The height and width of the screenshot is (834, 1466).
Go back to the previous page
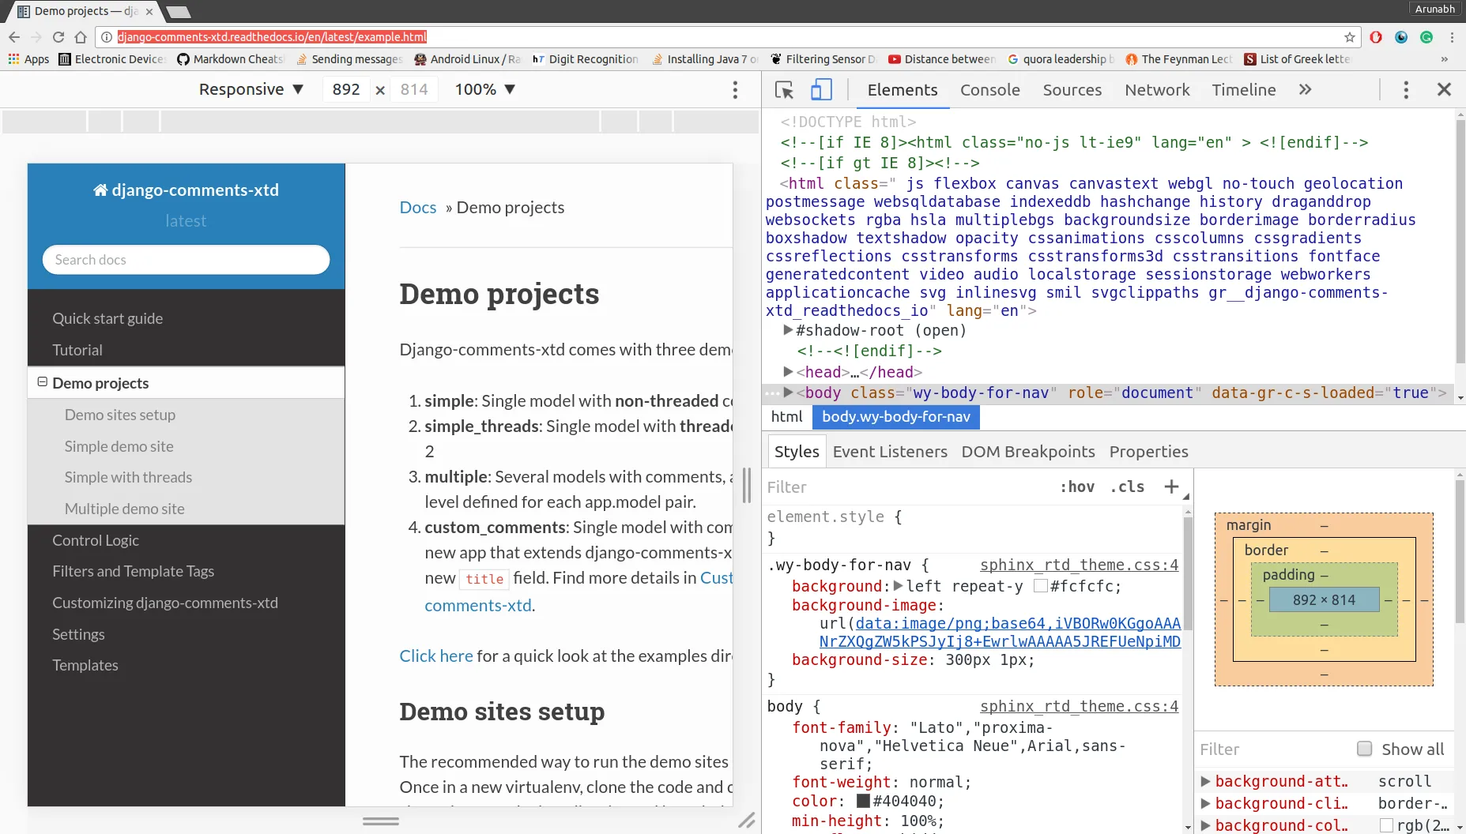click(14, 37)
